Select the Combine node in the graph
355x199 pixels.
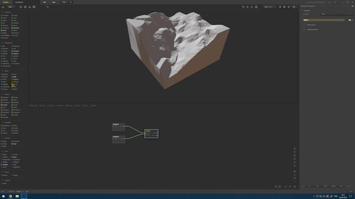tap(151, 134)
